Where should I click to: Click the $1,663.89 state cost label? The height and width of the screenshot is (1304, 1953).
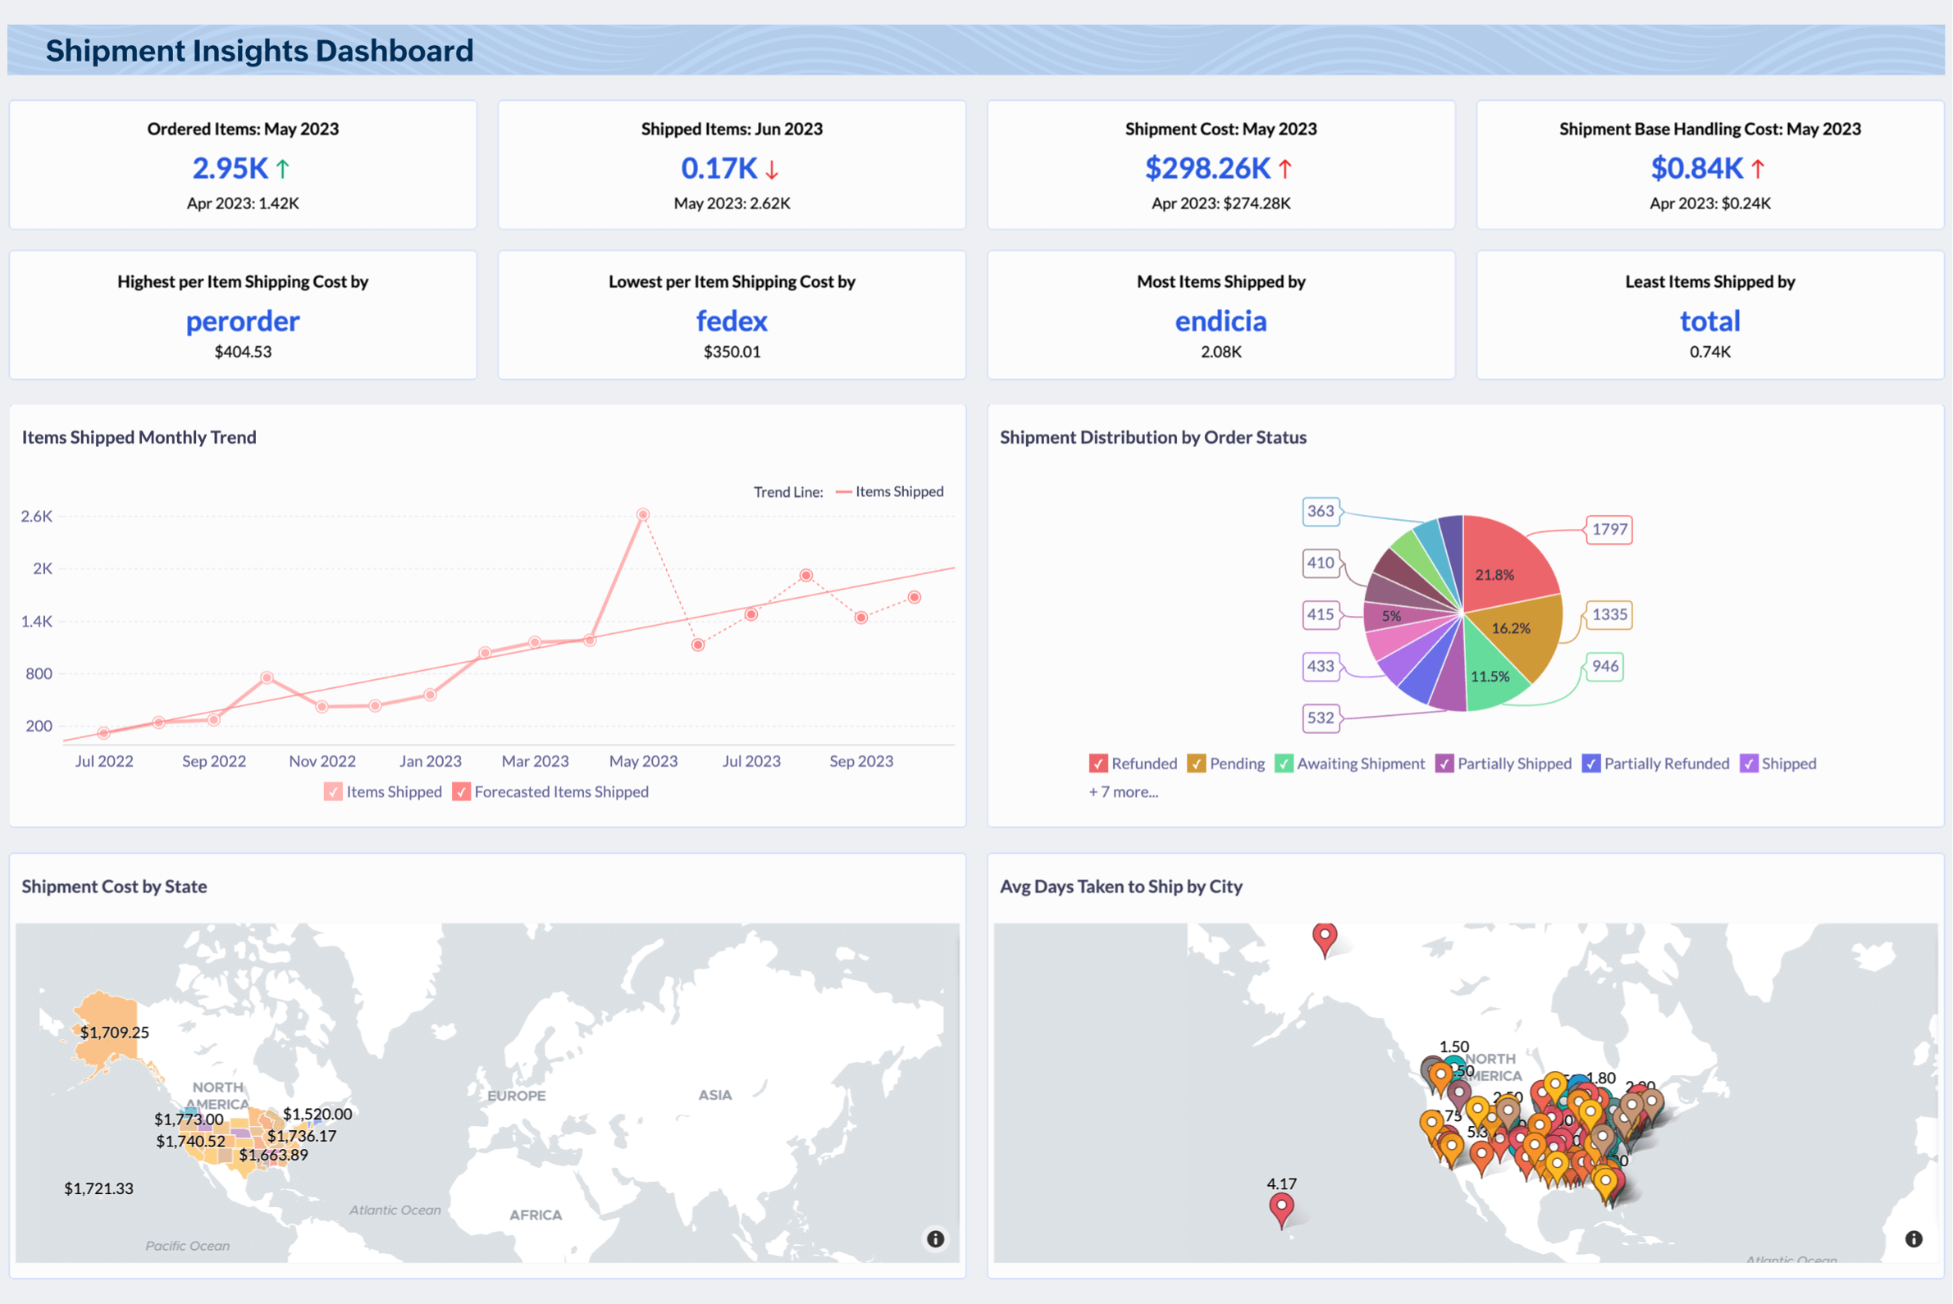pyautogui.click(x=274, y=1155)
